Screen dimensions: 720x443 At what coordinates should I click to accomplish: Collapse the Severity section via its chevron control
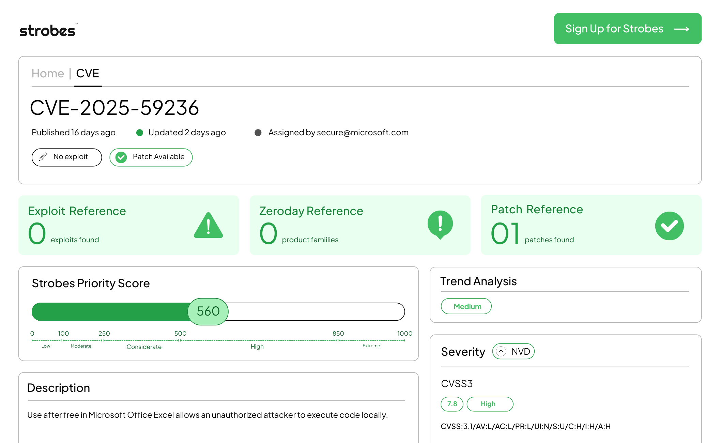501,351
